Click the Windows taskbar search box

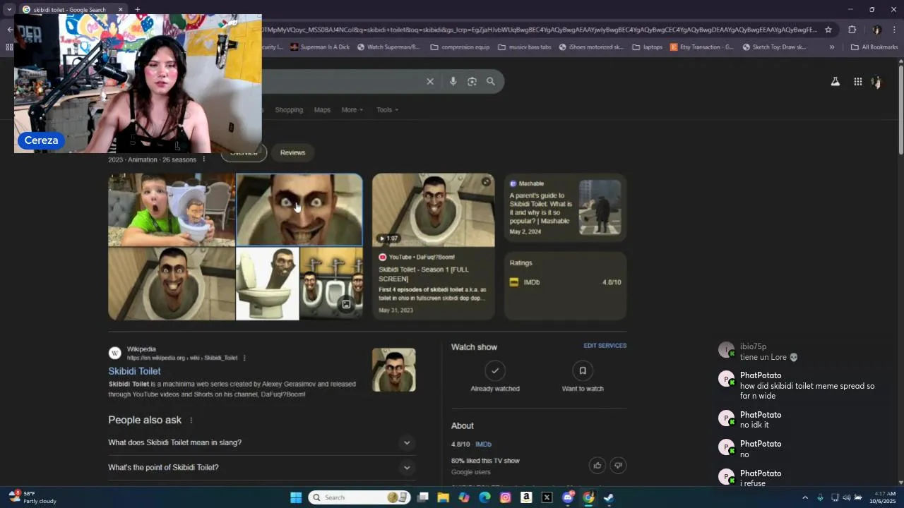[360, 497]
